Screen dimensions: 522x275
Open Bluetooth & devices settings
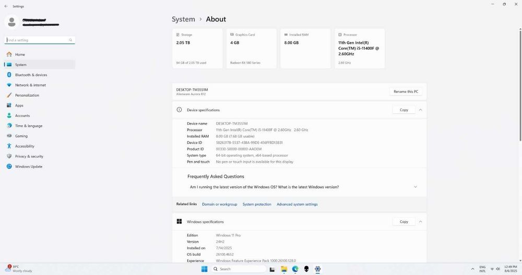(40, 75)
